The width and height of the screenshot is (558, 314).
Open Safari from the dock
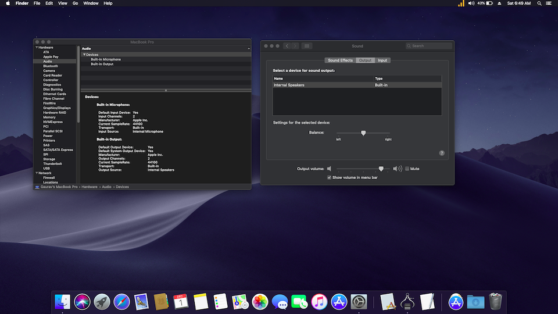pos(121,301)
